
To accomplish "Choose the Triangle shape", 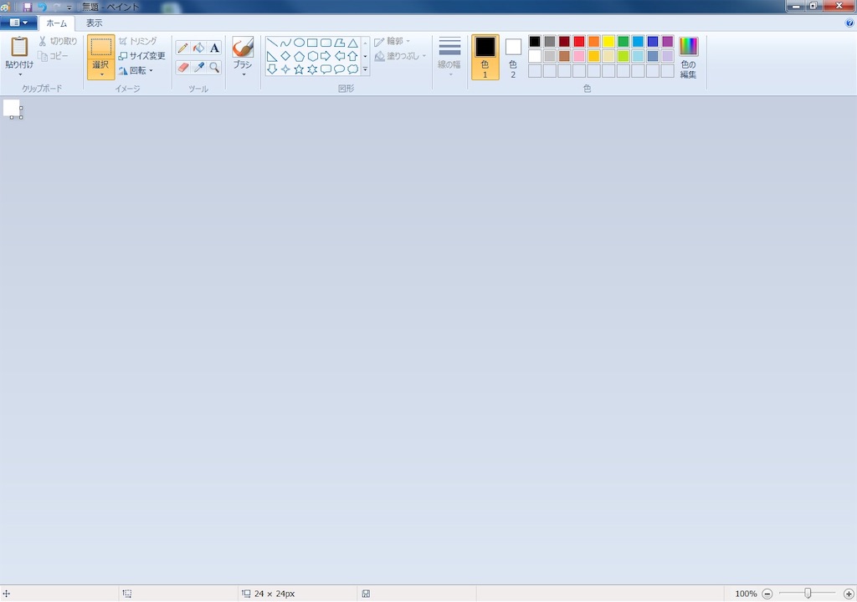I will pyautogui.click(x=352, y=43).
